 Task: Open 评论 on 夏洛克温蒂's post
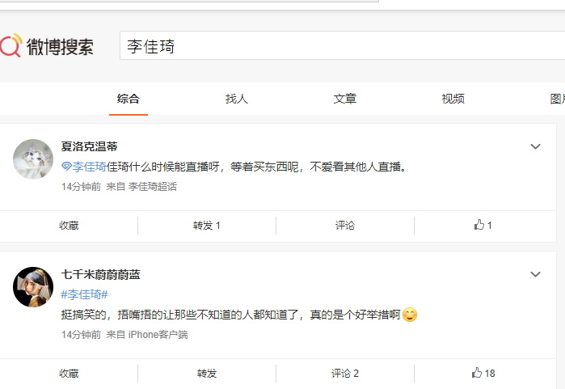(345, 226)
